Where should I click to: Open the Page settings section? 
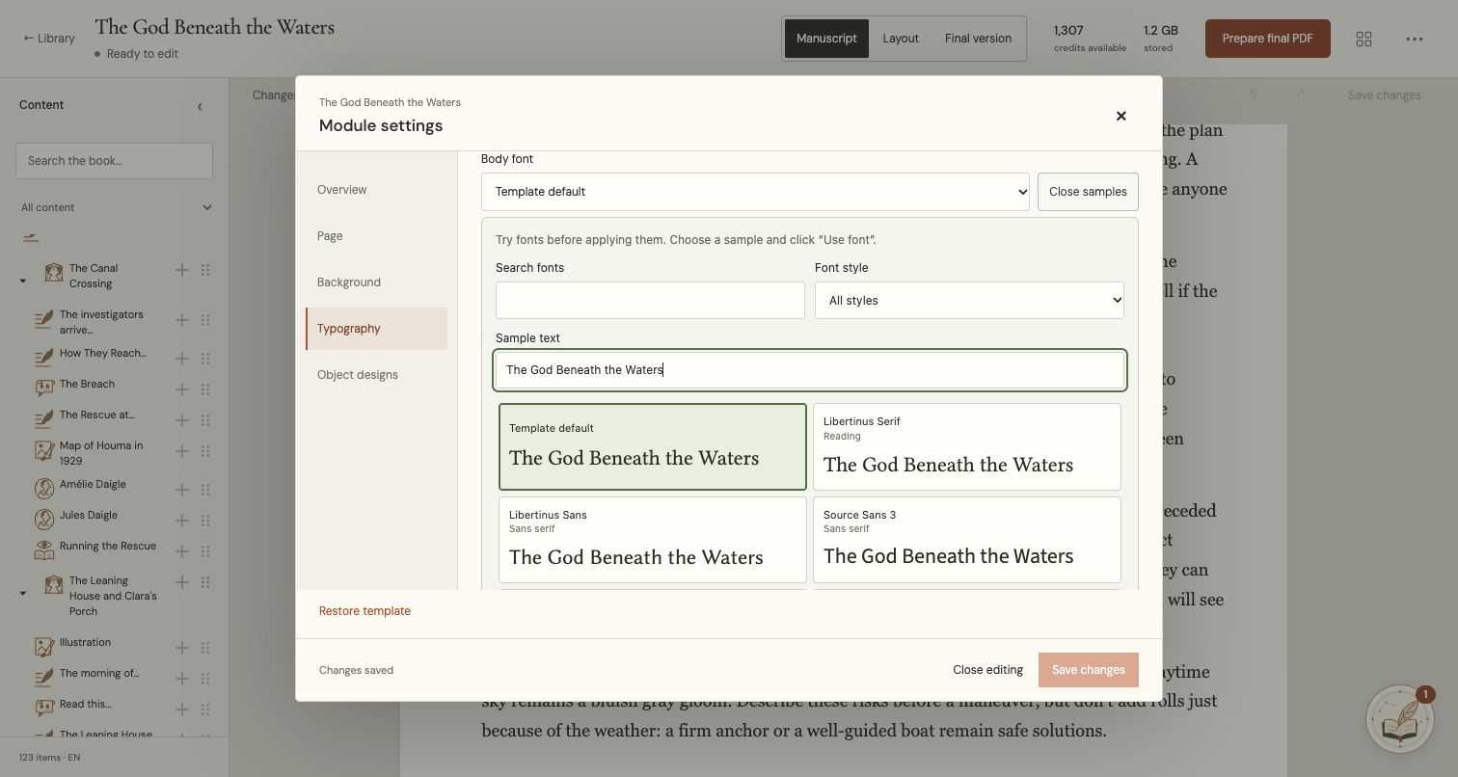(x=376, y=236)
